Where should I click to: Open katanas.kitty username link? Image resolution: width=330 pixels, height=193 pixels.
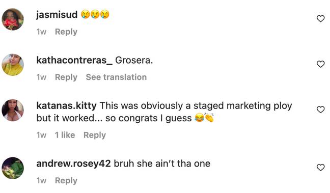pyautogui.click(x=66, y=105)
